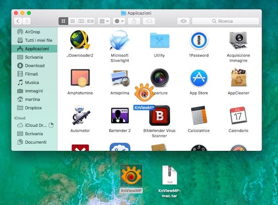The height and width of the screenshot is (205, 278).
Task: Open AirDrop in the sidebar
Action: [34, 32]
